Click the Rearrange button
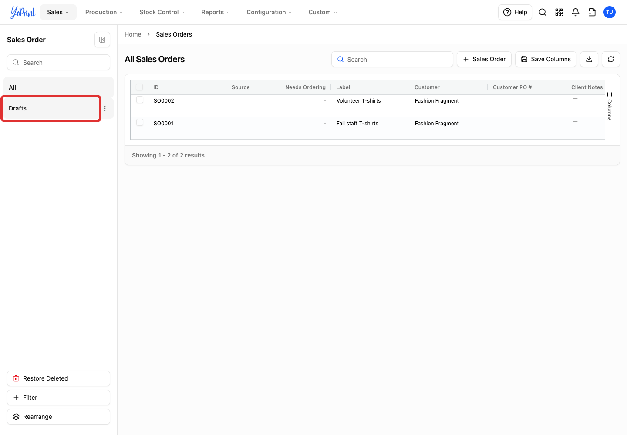627x435 pixels. (58, 417)
